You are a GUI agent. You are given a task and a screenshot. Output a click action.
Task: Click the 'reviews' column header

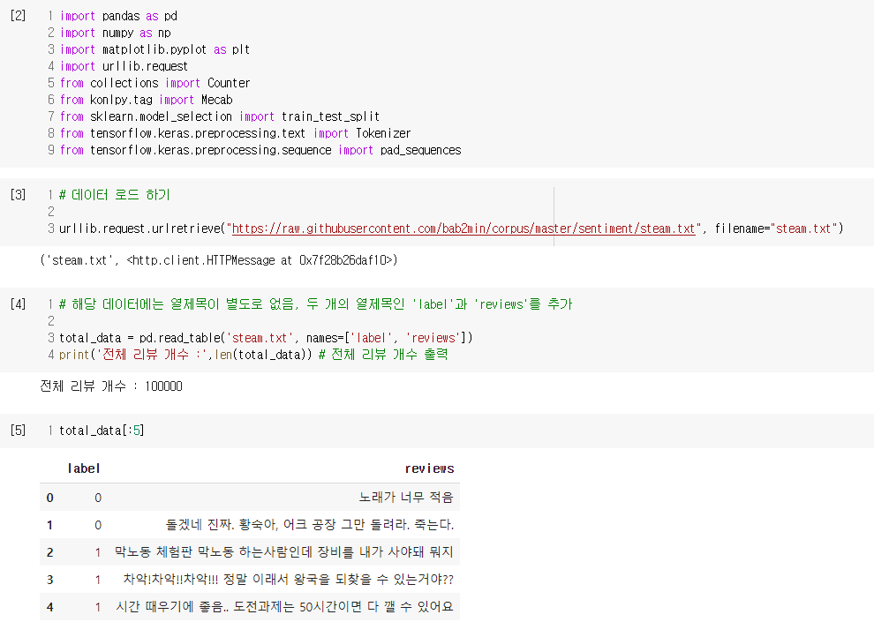[429, 468]
